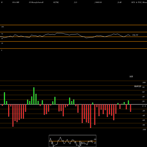Click the RSI axis label 30
The height and width of the screenshot is (147, 147).
[x=2, y=43]
